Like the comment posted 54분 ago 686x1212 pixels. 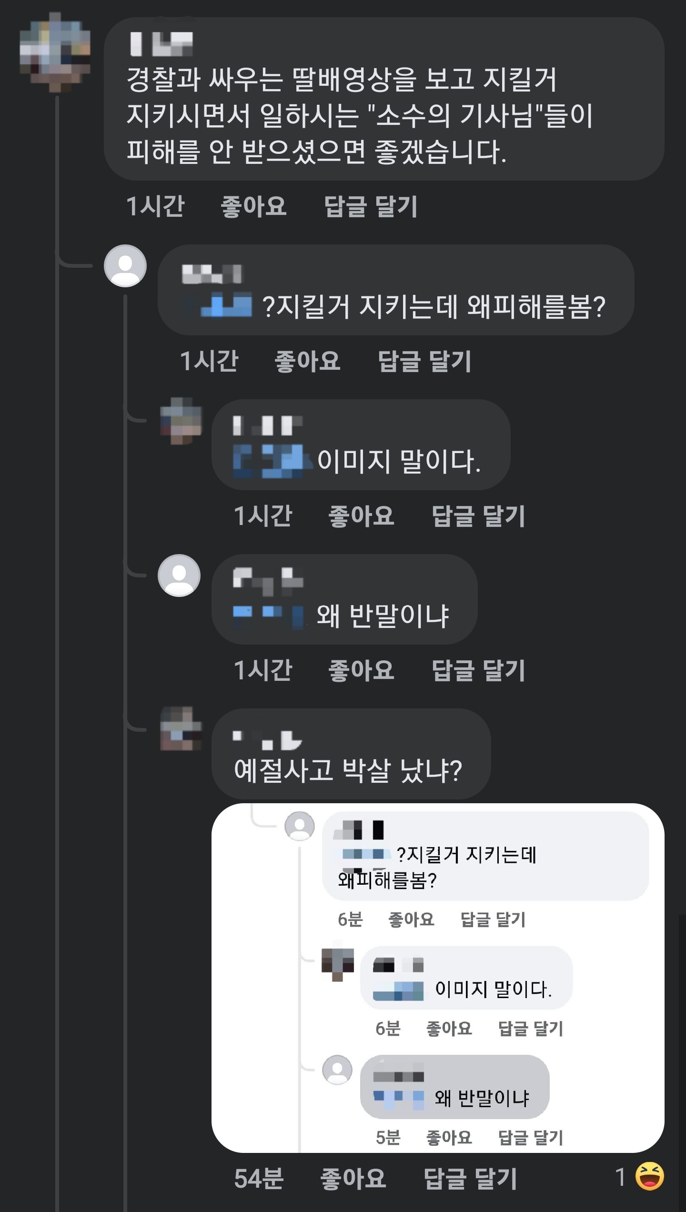tap(353, 1179)
